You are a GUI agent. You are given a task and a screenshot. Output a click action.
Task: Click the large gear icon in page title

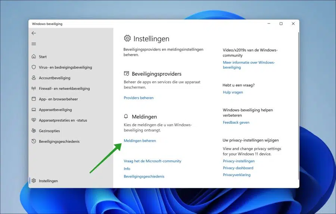tap(127, 38)
